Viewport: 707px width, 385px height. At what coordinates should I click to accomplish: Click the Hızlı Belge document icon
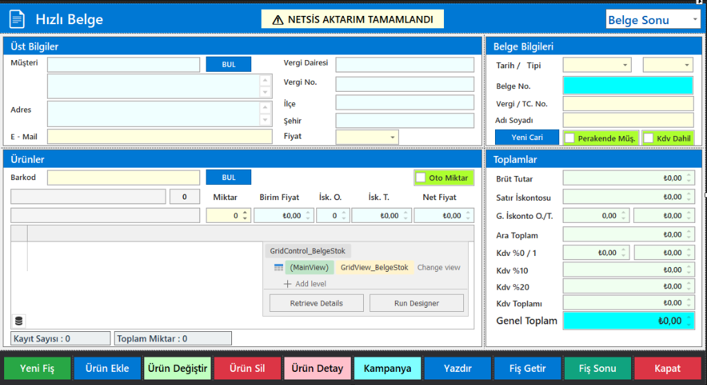click(x=17, y=19)
